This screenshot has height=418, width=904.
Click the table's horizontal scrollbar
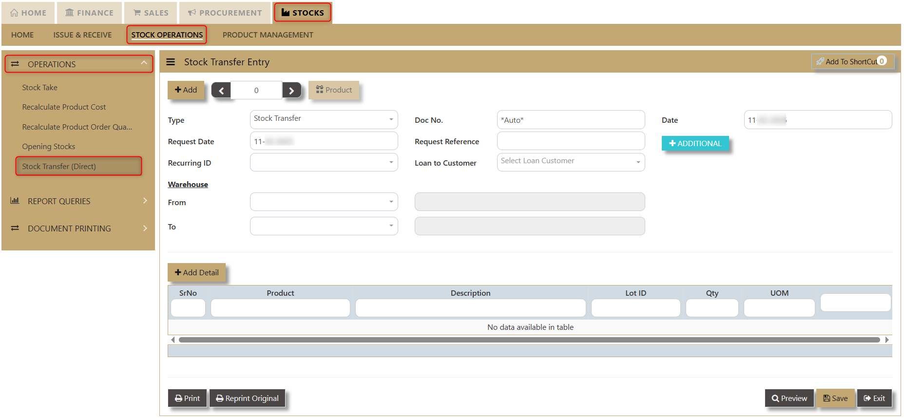529,340
